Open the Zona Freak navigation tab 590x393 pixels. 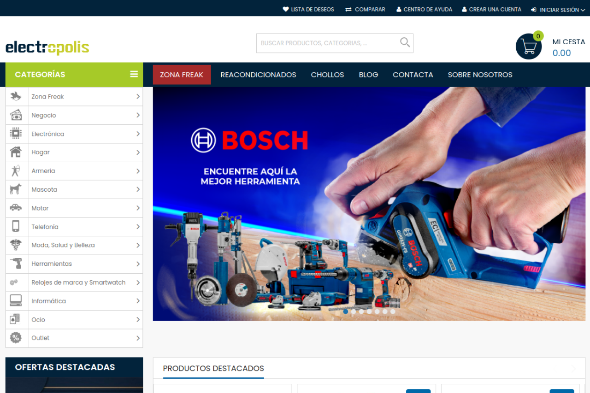182,75
